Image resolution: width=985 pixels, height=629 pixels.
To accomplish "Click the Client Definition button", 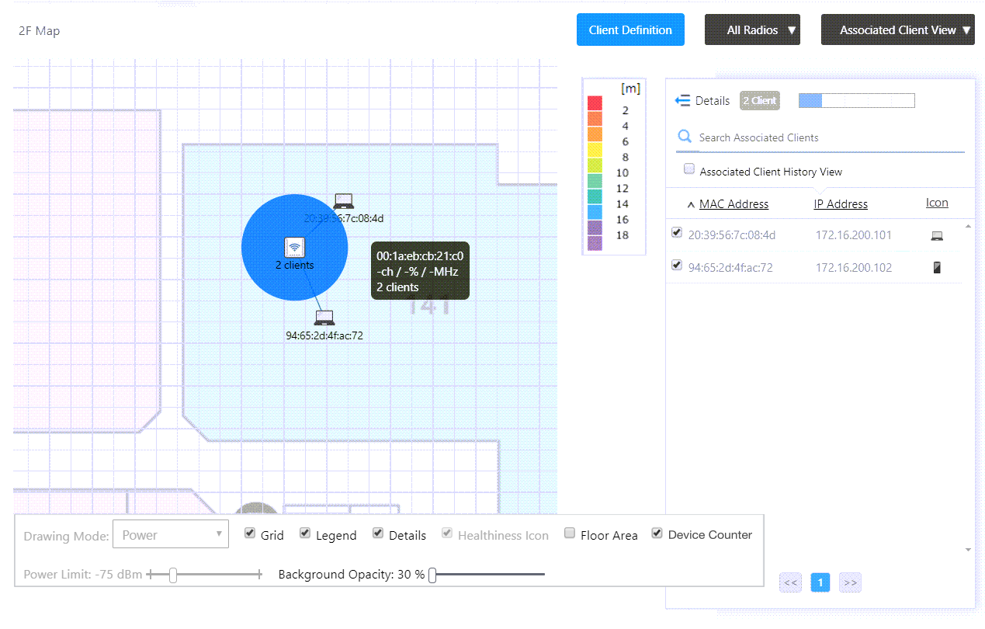I will click(x=630, y=30).
